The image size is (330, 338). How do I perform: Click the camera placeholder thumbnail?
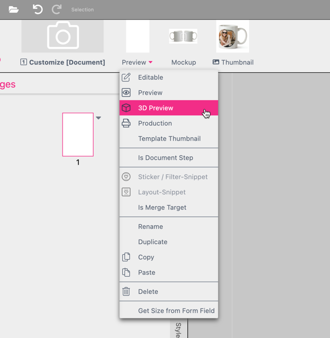(62, 36)
